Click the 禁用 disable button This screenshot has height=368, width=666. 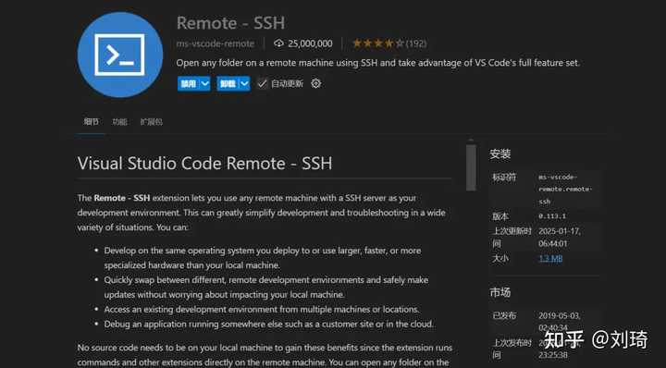point(189,83)
